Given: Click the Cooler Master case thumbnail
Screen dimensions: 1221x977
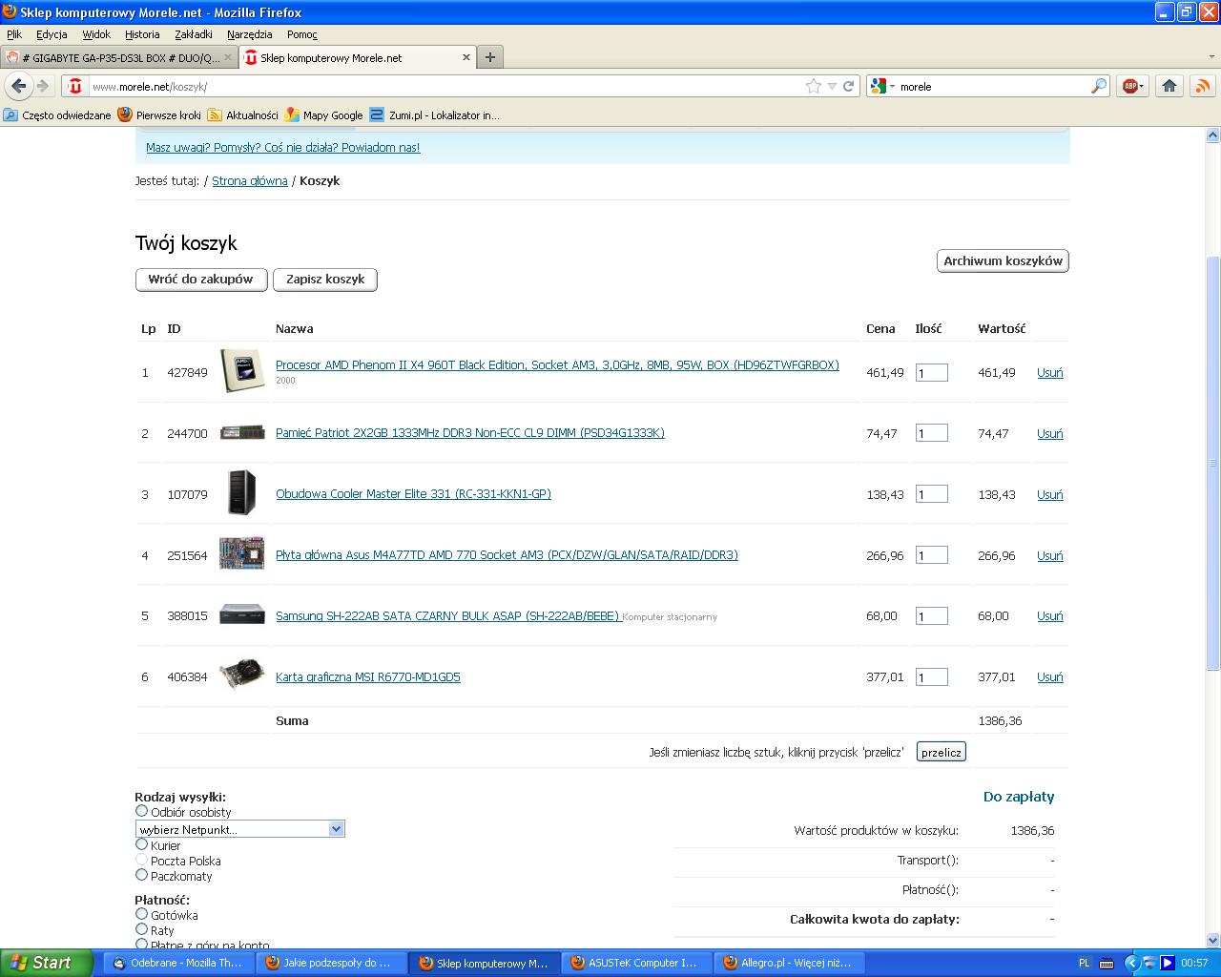Looking at the screenshot, I should 242,492.
